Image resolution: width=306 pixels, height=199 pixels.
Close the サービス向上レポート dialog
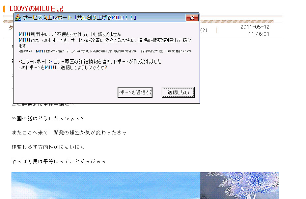(192, 18)
